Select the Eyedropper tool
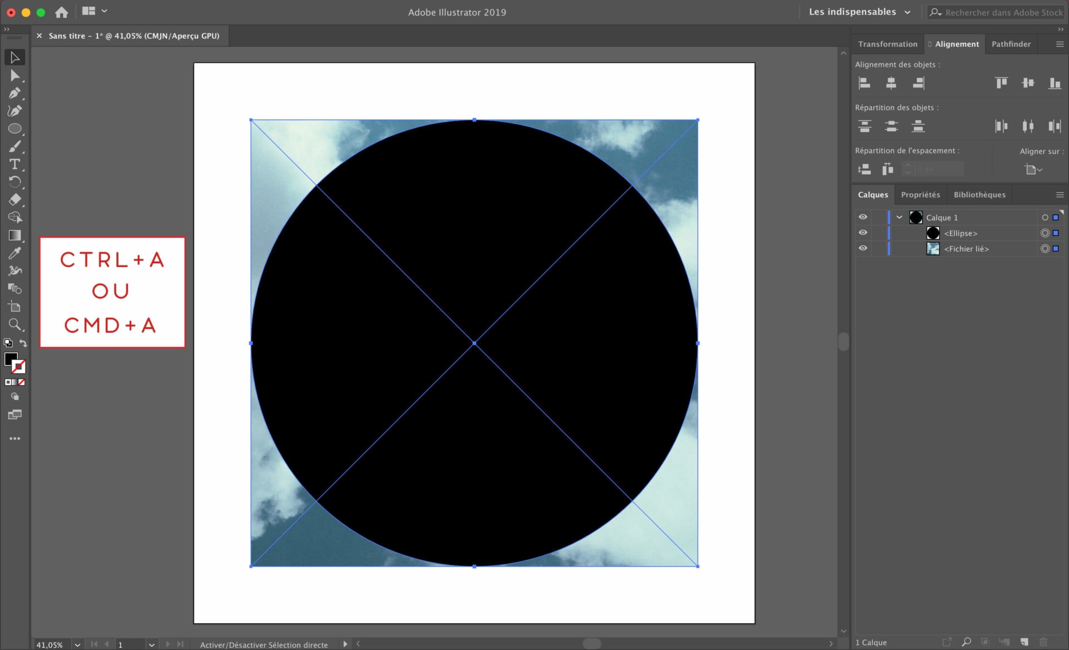1069x650 pixels. [x=14, y=253]
